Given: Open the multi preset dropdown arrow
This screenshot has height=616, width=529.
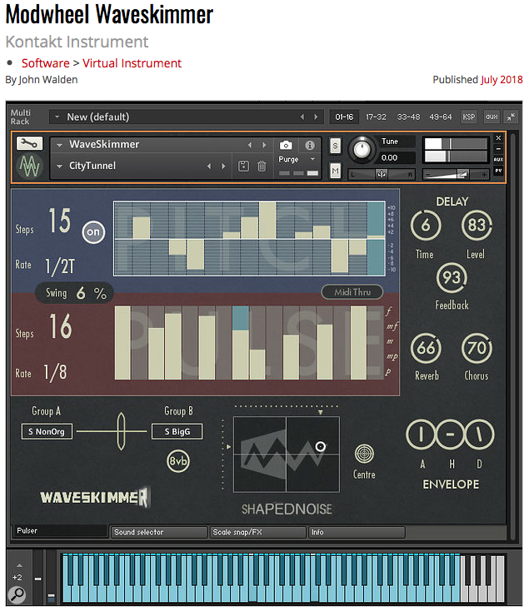Looking at the screenshot, I should pyautogui.click(x=57, y=117).
